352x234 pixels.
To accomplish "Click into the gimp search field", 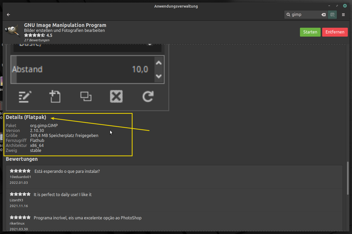I will click(305, 15).
